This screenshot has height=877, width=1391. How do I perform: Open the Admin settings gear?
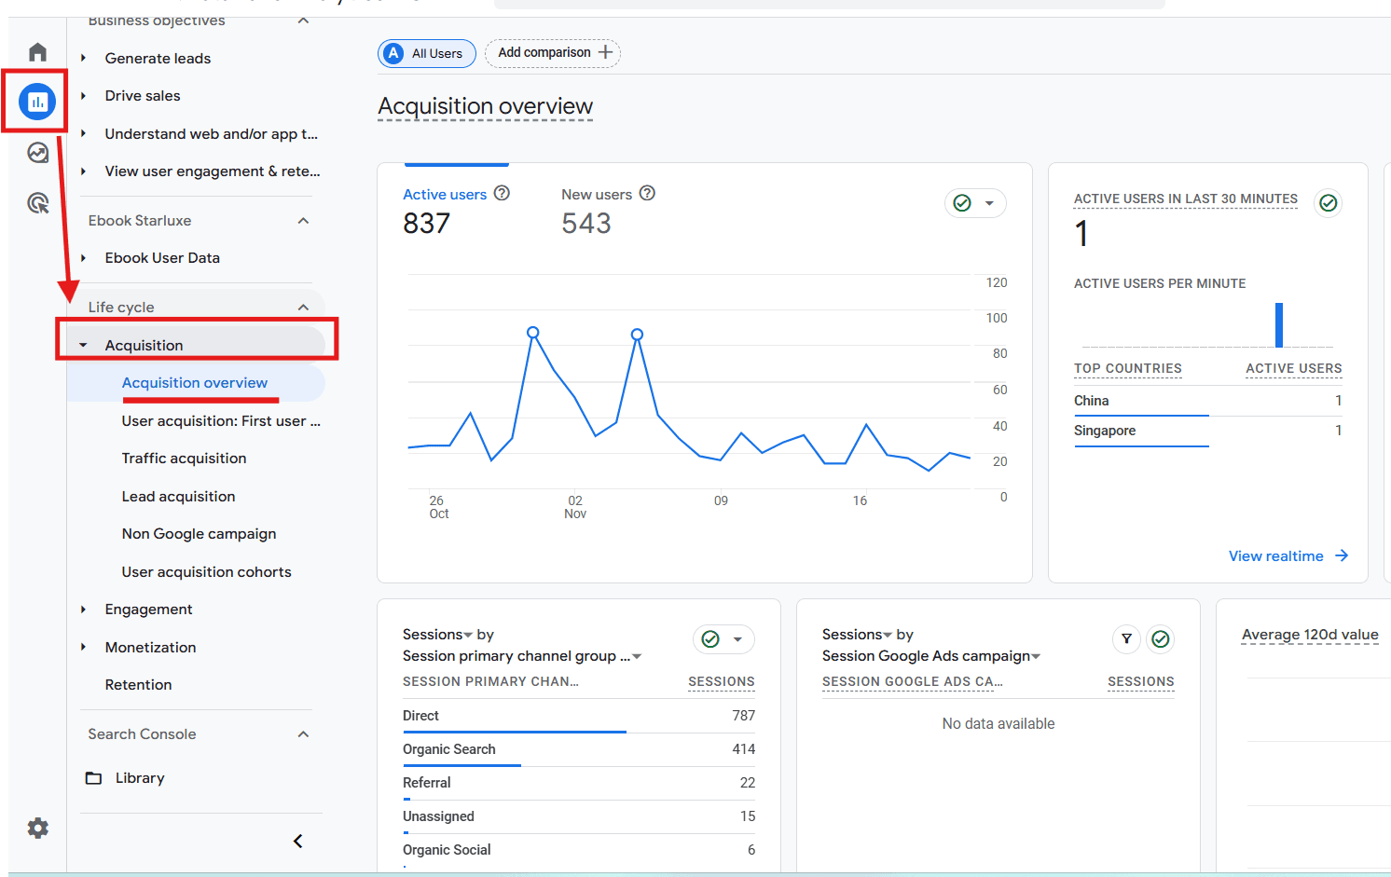(x=37, y=828)
